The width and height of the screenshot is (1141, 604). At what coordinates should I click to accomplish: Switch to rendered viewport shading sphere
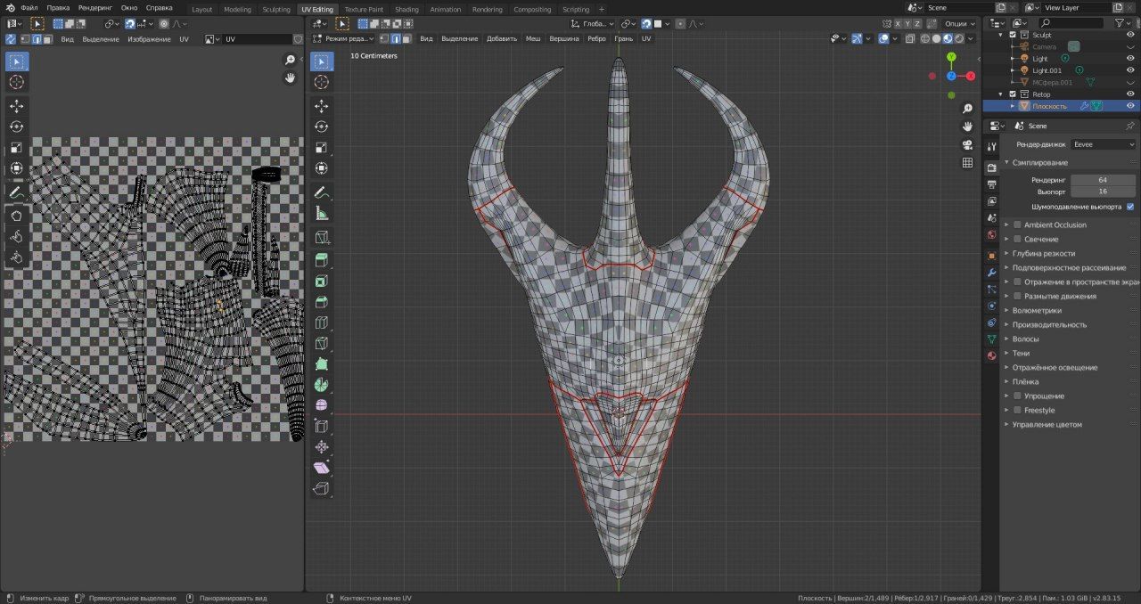(x=958, y=39)
